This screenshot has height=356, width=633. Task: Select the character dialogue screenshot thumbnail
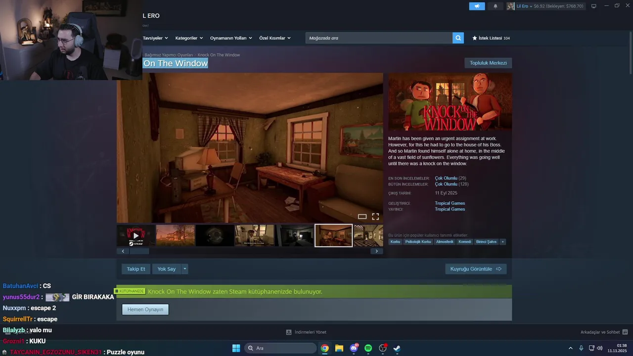click(x=255, y=235)
